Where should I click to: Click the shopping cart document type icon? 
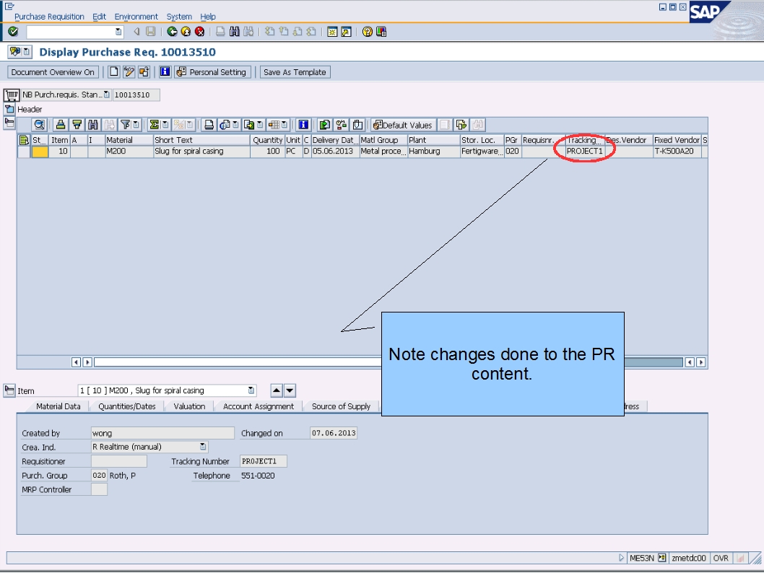pyautogui.click(x=12, y=95)
